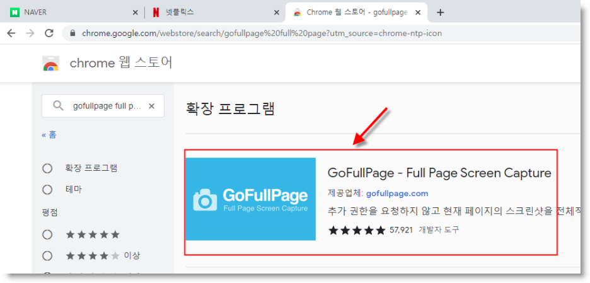Switch to the NAVER tab

73,13
